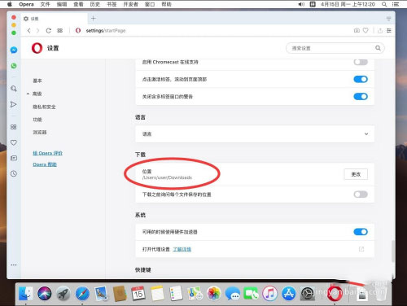Click the search magnifier in settings search box

378,48
